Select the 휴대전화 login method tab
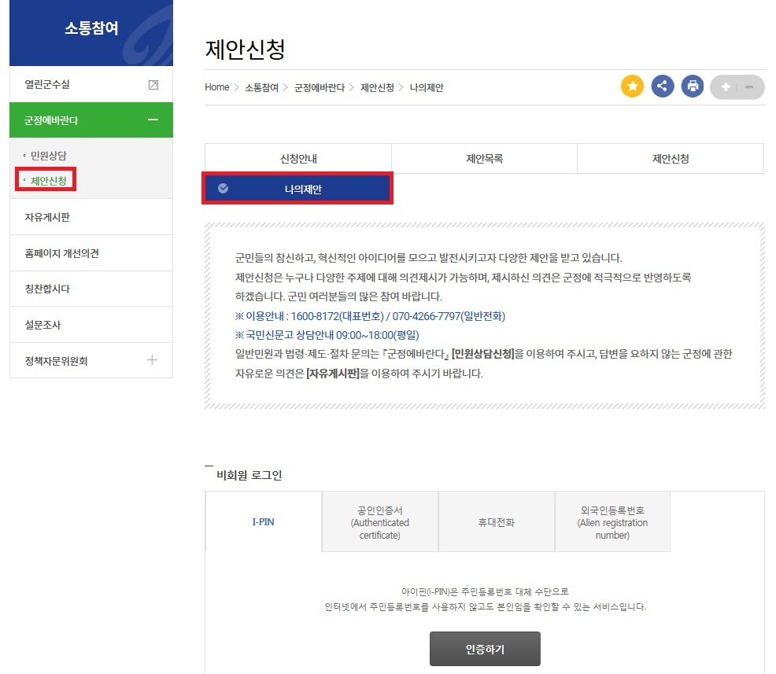The image size is (776, 674). click(496, 521)
